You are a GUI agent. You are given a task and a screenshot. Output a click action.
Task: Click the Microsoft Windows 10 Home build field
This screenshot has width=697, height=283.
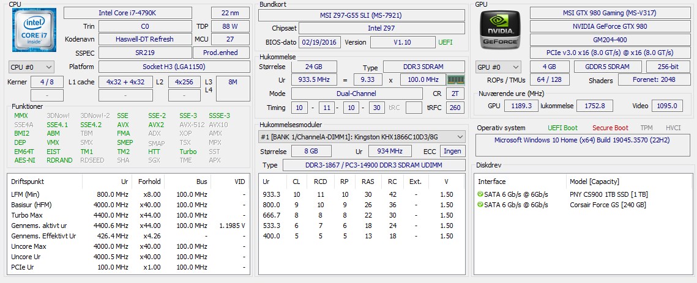tap(582, 145)
